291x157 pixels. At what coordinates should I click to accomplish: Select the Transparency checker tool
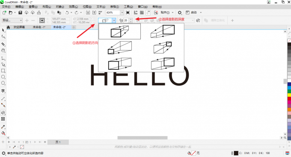[3, 119]
